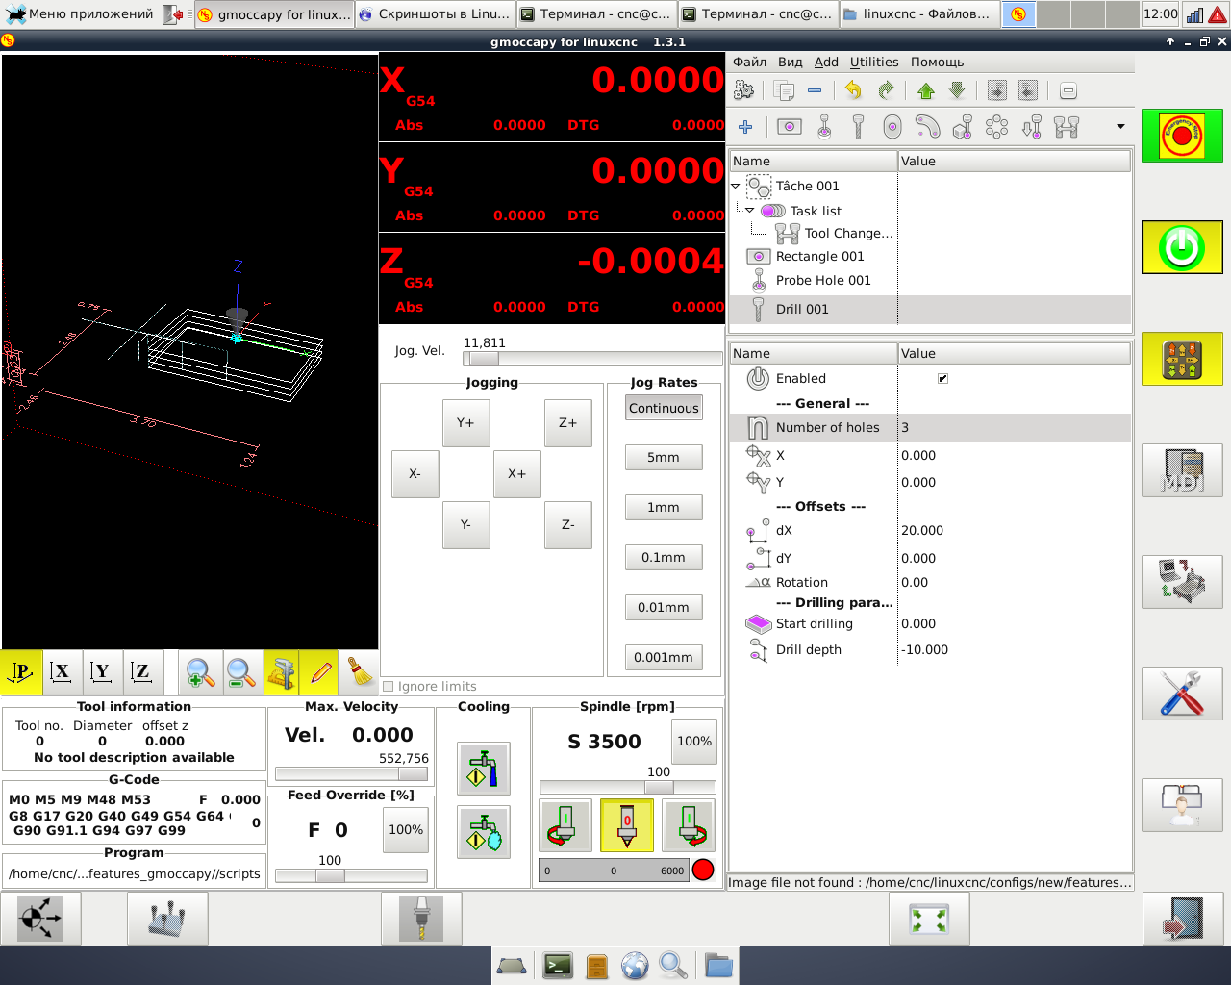Open MDI mode
This screenshot has width=1231, height=985.
pyautogui.click(x=1182, y=470)
